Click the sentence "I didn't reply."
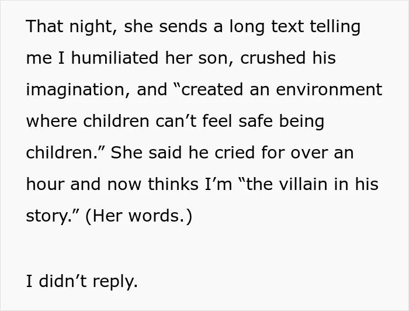The image size is (409, 311). point(82,282)
